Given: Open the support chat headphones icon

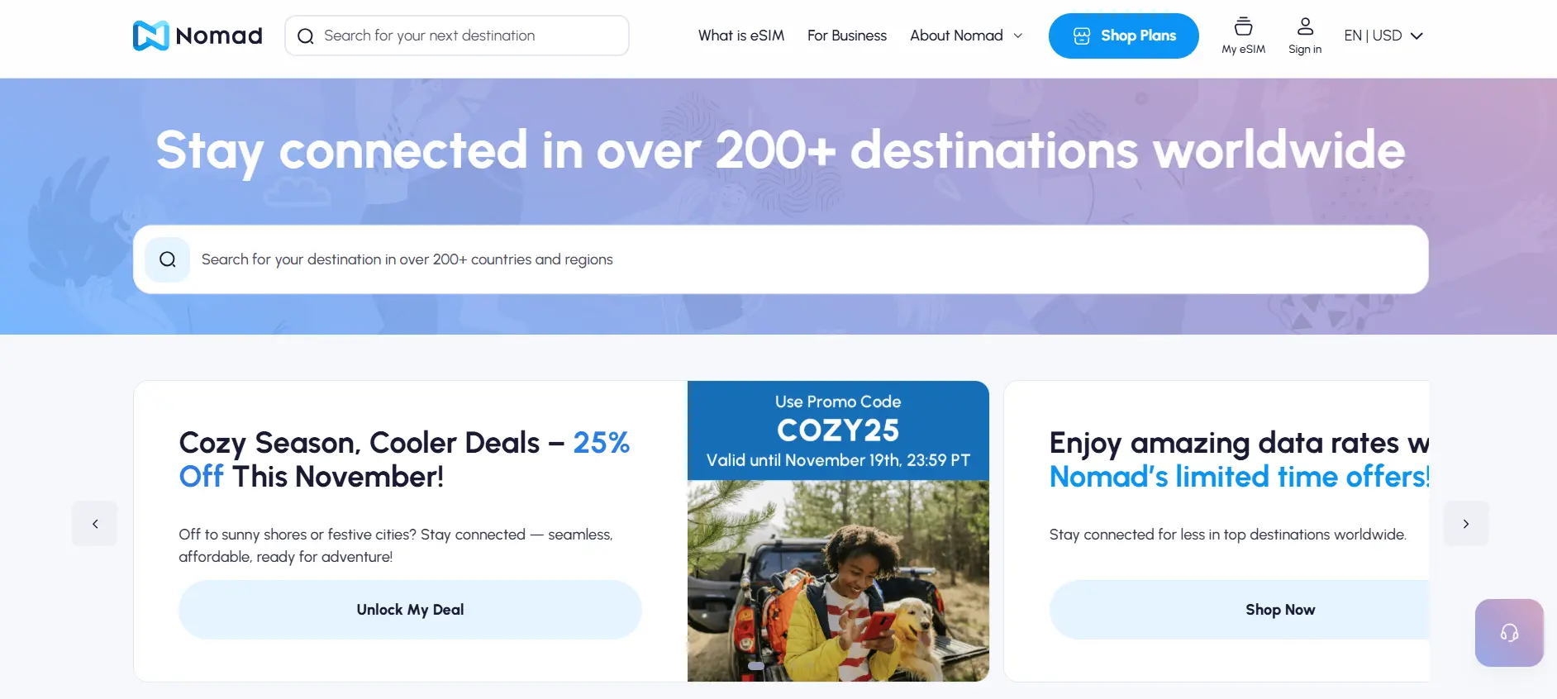Looking at the screenshot, I should coord(1508,632).
